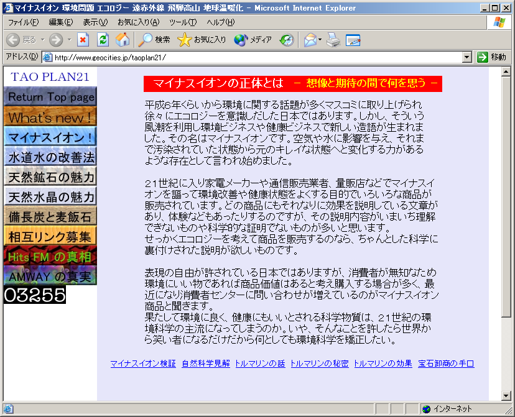Screen dimensions: 515x417
Task: Go to the Home page icon
Action: tap(123, 40)
